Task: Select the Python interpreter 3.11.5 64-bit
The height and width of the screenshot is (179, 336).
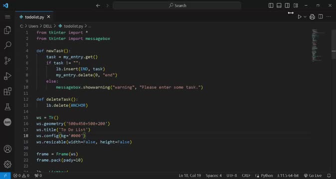Action: [288, 176]
